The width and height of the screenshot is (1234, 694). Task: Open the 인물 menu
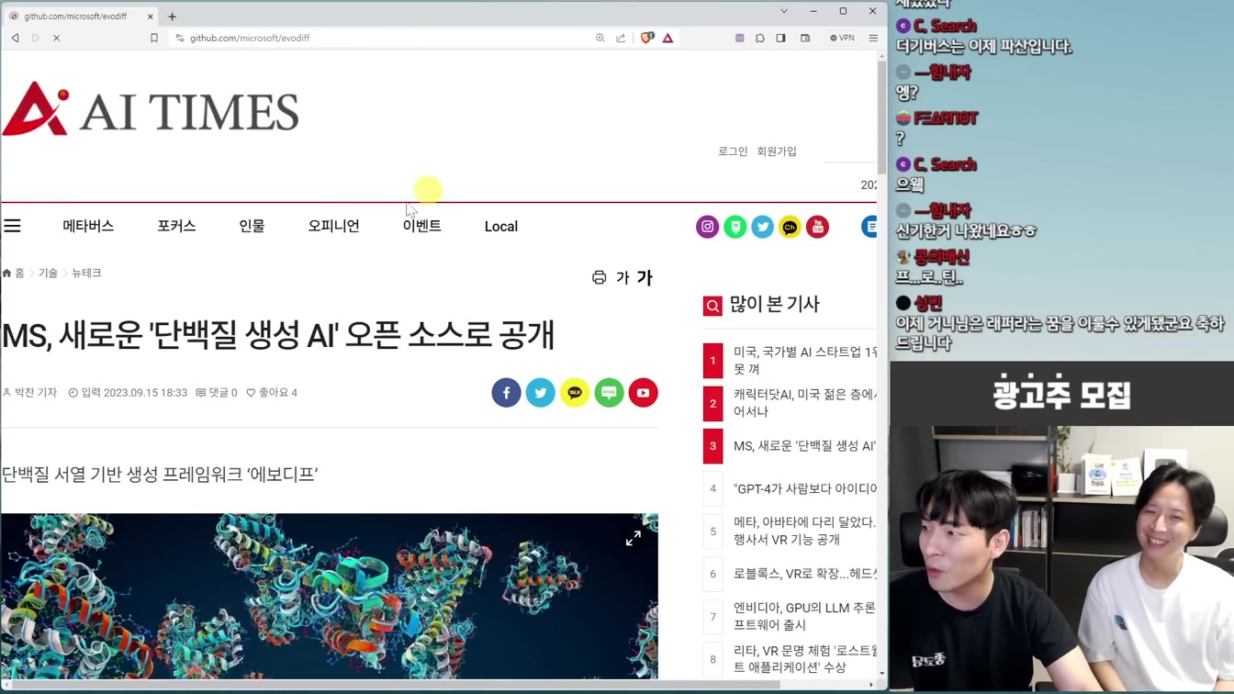click(x=252, y=226)
